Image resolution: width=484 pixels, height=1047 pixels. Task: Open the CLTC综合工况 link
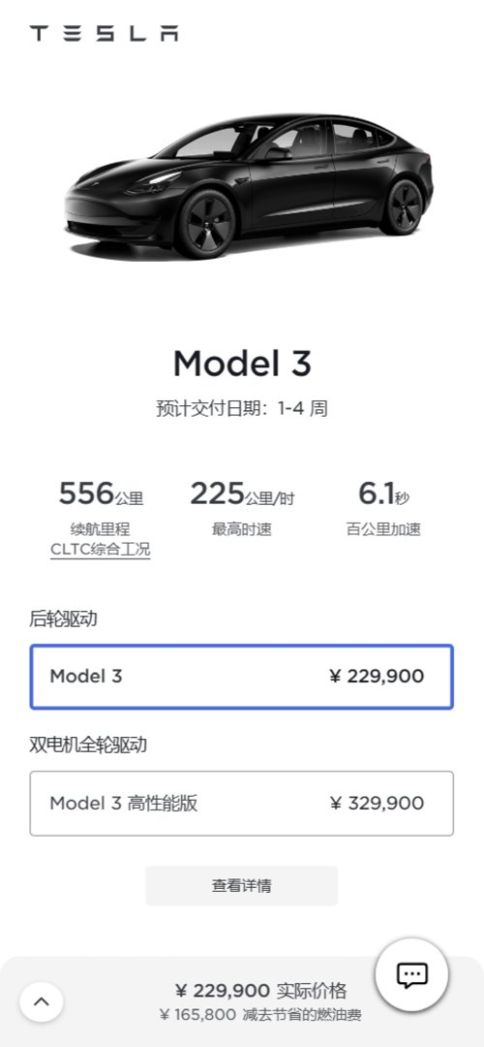coord(101,551)
